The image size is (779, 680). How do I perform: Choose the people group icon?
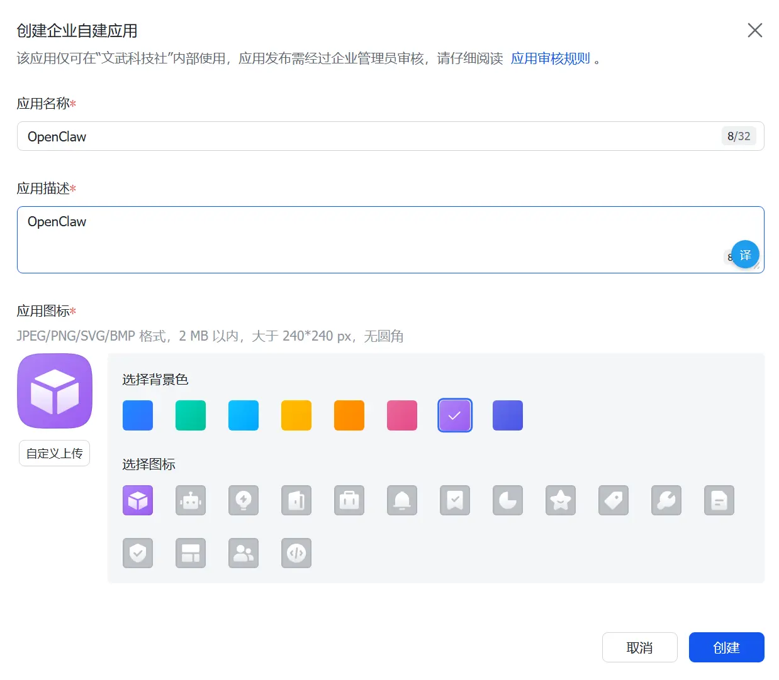[244, 553]
